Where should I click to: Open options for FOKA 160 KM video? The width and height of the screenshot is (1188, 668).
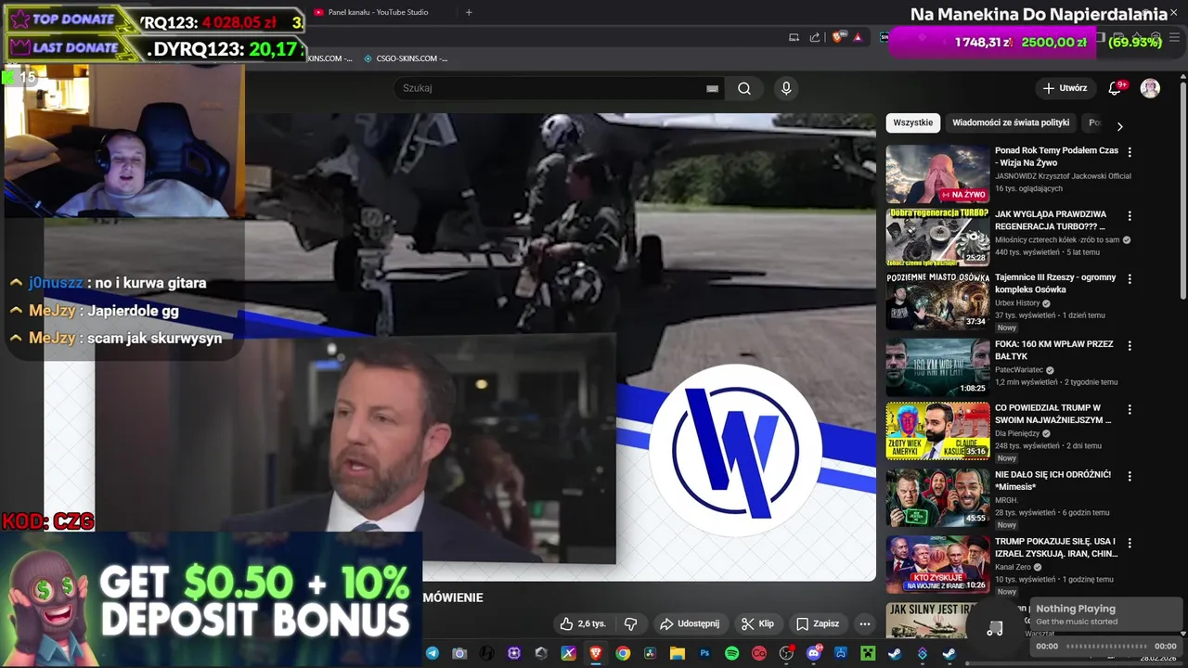click(x=1130, y=345)
